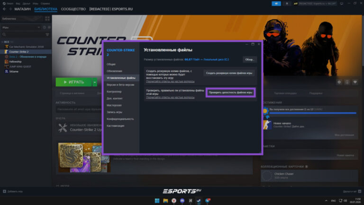Open Yandex Browser from the taskbar
The height and width of the screenshot is (205, 364).
pos(174,201)
